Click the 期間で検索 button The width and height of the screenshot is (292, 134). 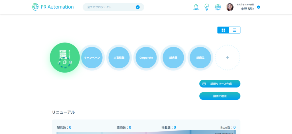coord(220,96)
